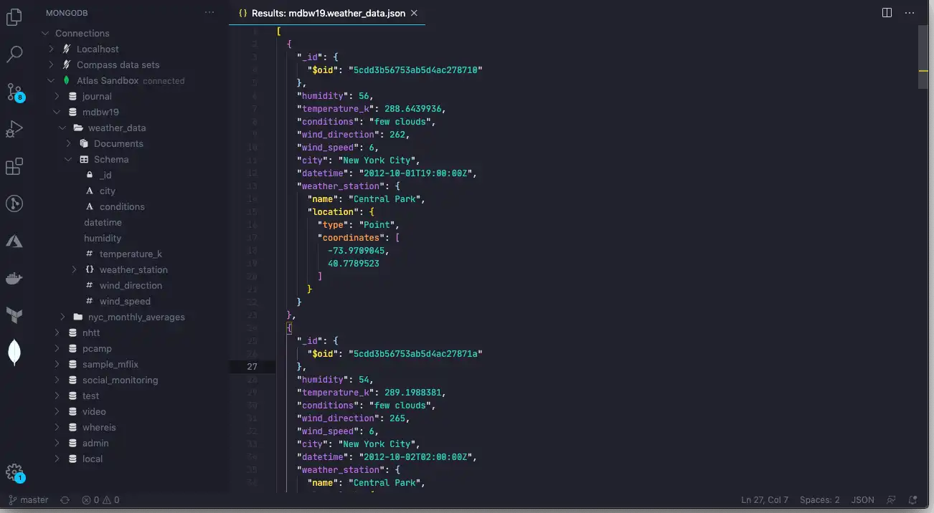Expand the nyc_monthly_averages collection
This screenshot has width=934, height=513.
[x=62, y=317]
